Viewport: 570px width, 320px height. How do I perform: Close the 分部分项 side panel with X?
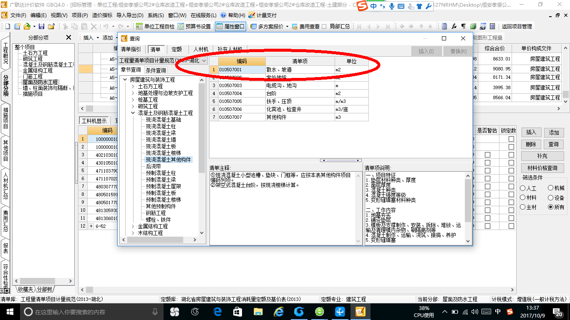click(x=69, y=37)
